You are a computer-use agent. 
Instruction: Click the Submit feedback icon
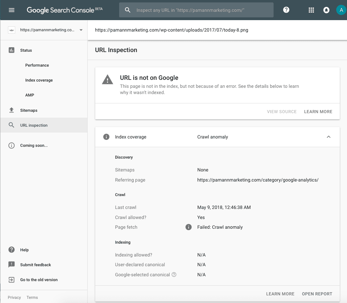[11, 264]
